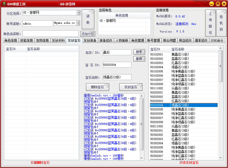Open the 宠物信息 tab
228x168 pixels.
pyautogui.click(x=42, y=40)
